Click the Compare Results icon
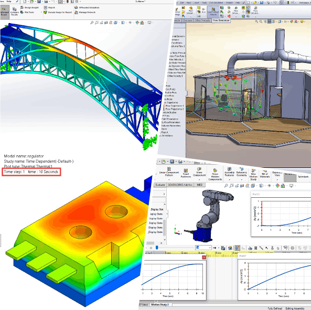The width and height of the screenshot is (311, 310). [x=14, y=12]
